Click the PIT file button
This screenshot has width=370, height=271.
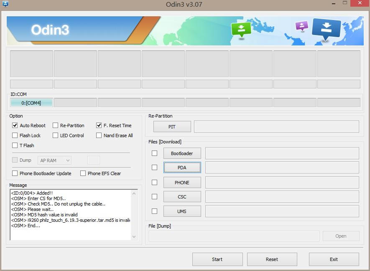(x=172, y=126)
